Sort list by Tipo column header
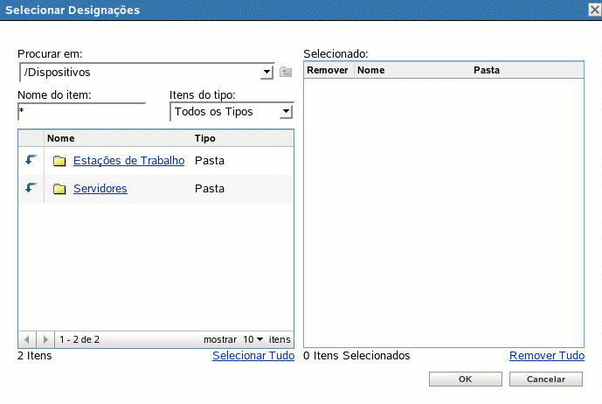 205,138
